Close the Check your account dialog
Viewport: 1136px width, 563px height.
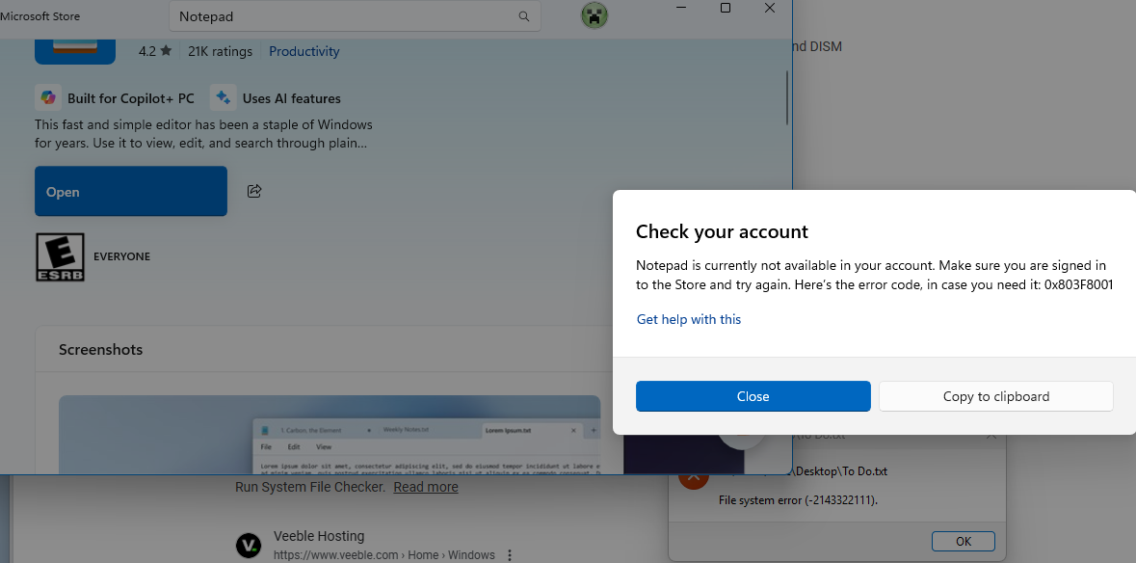click(x=753, y=396)
